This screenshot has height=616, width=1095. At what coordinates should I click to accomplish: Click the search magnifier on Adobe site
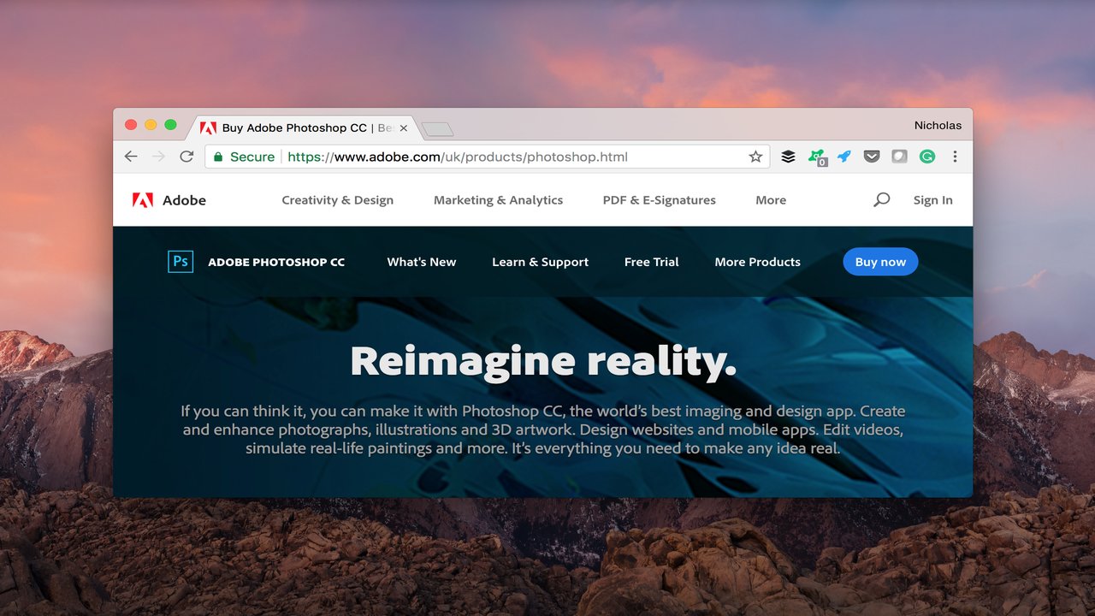tap(881, 199)
